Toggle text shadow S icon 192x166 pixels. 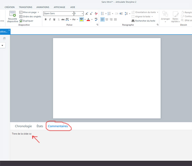click(59, 19)
